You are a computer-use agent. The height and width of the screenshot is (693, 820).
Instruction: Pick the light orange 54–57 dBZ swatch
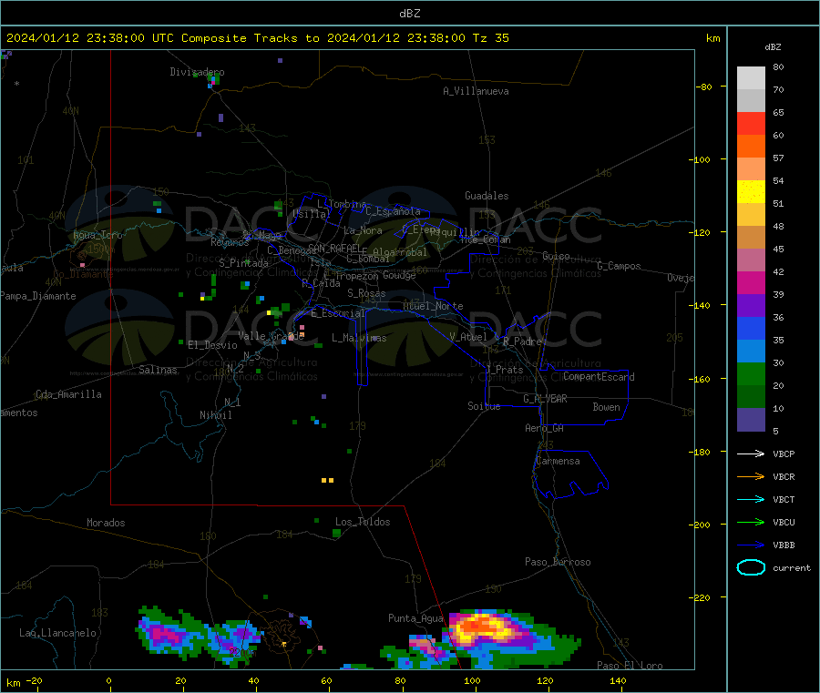(x=751, y=168)
